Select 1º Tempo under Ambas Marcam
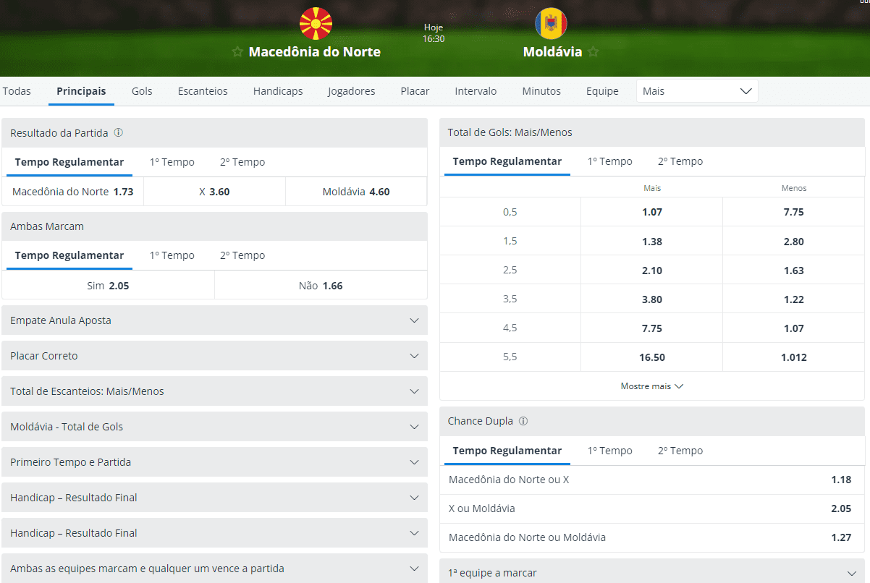Screen dimensions: 870x583 [x=172, y=255]
